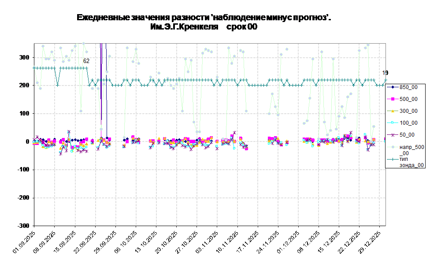Click the cut-off data label 19
The image size is (430, 264).
point(384,73)
